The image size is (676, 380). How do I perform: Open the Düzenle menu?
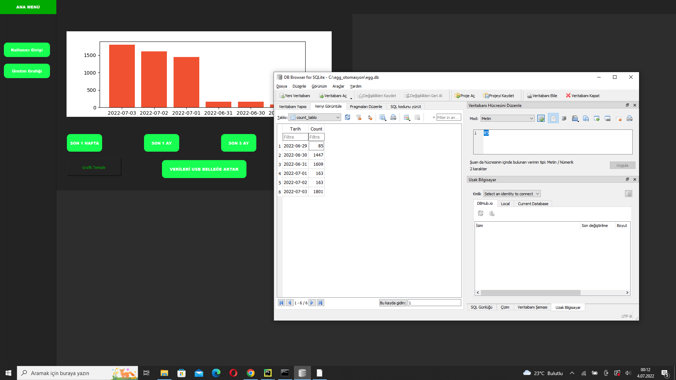tap(299, 86)
